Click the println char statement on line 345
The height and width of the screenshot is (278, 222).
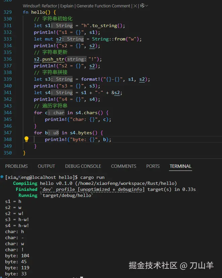click(78, 119)
